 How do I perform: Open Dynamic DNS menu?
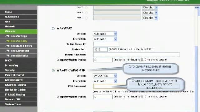tap(19, 99)
